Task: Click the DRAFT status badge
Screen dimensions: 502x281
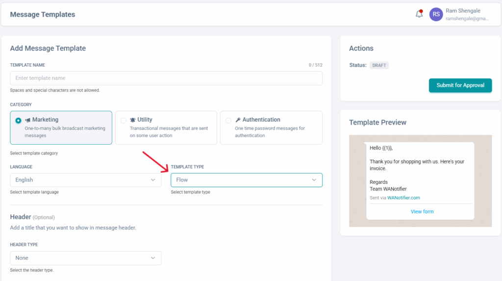Action: [379, 65]
